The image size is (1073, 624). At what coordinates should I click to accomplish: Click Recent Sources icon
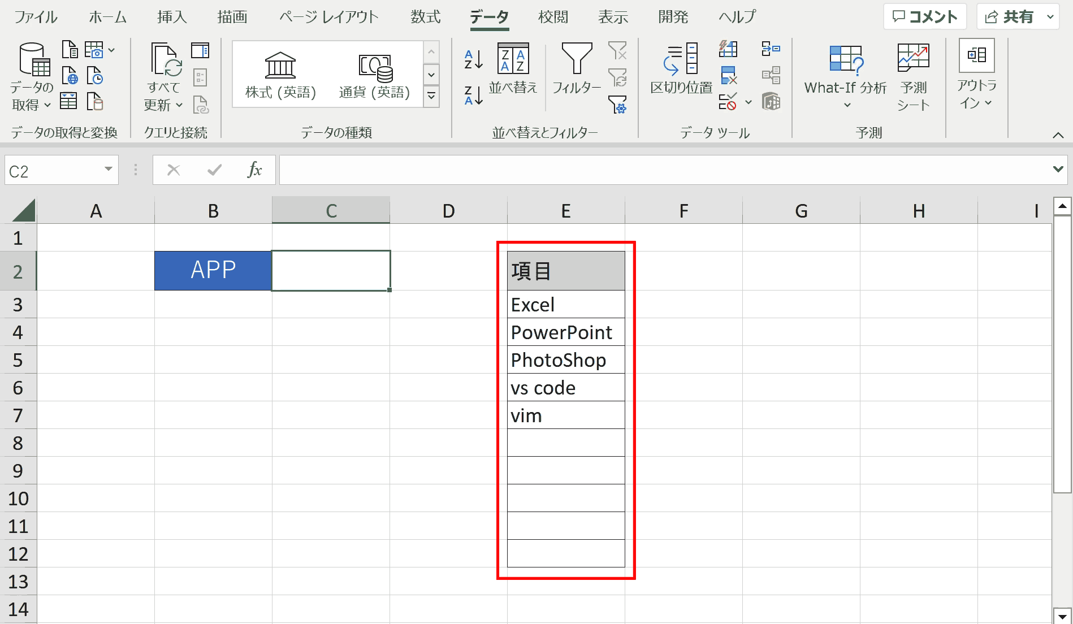pos(94,75)
